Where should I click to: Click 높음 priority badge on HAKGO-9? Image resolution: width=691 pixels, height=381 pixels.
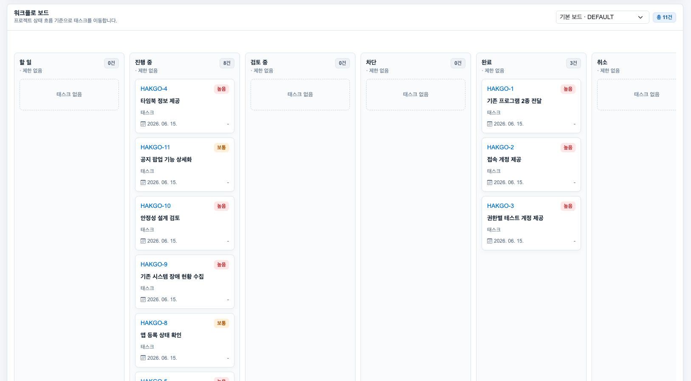[221, 265]
